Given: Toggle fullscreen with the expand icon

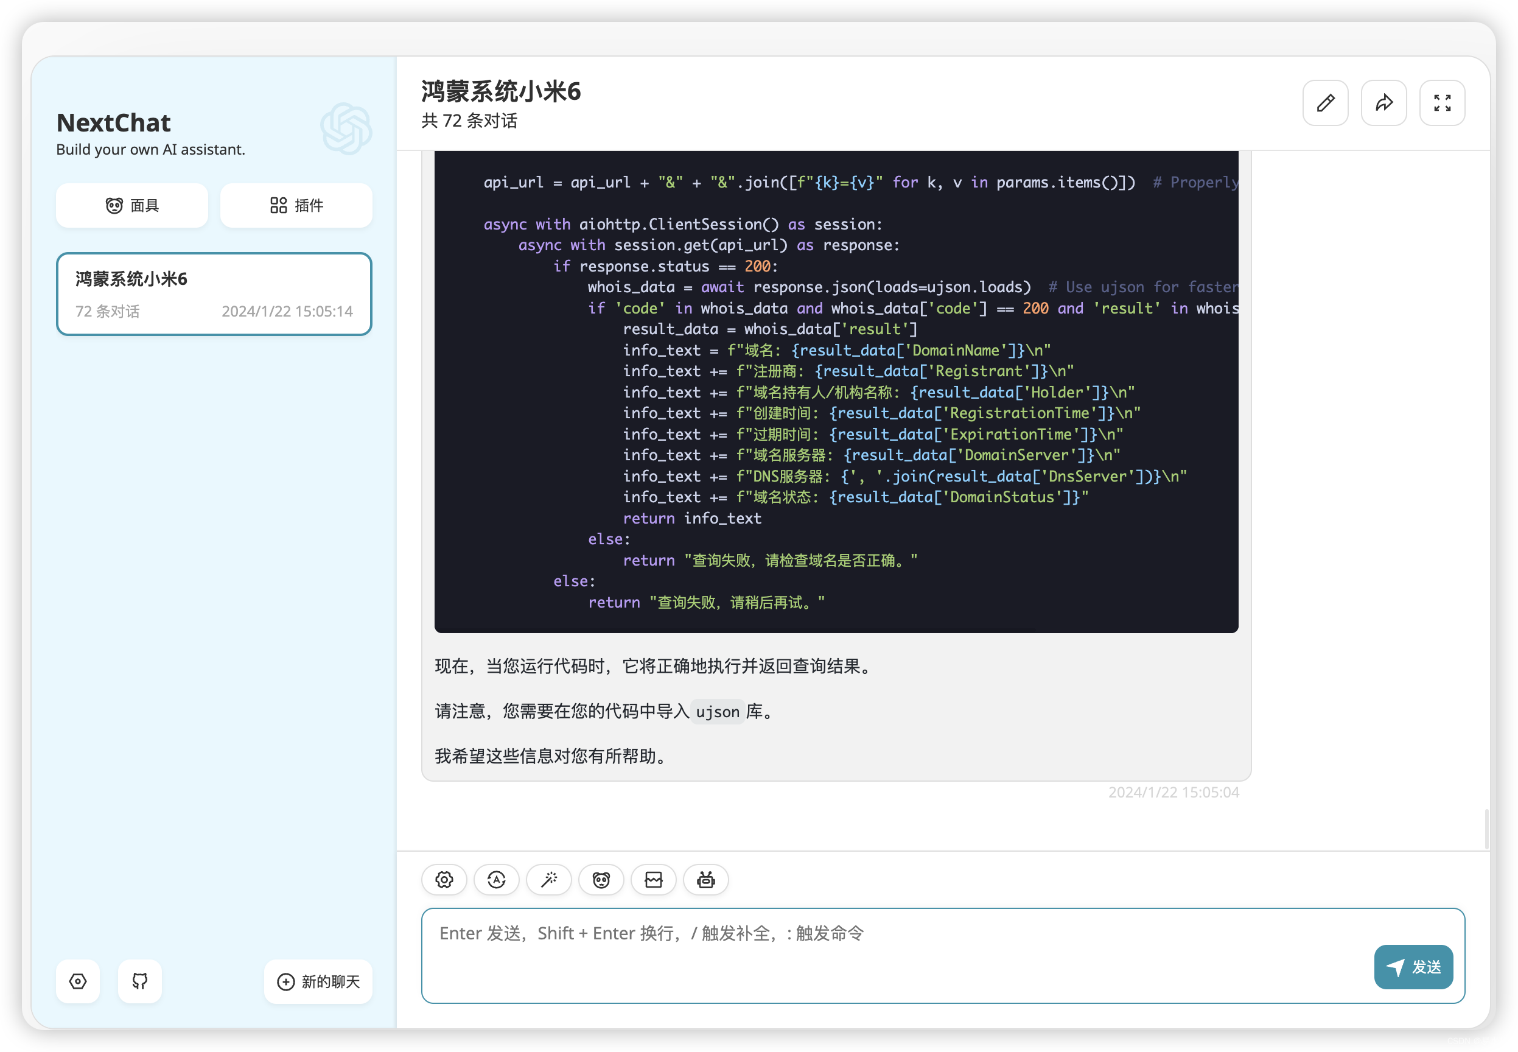Looking at the screenshot, I should click(1441, 103).
